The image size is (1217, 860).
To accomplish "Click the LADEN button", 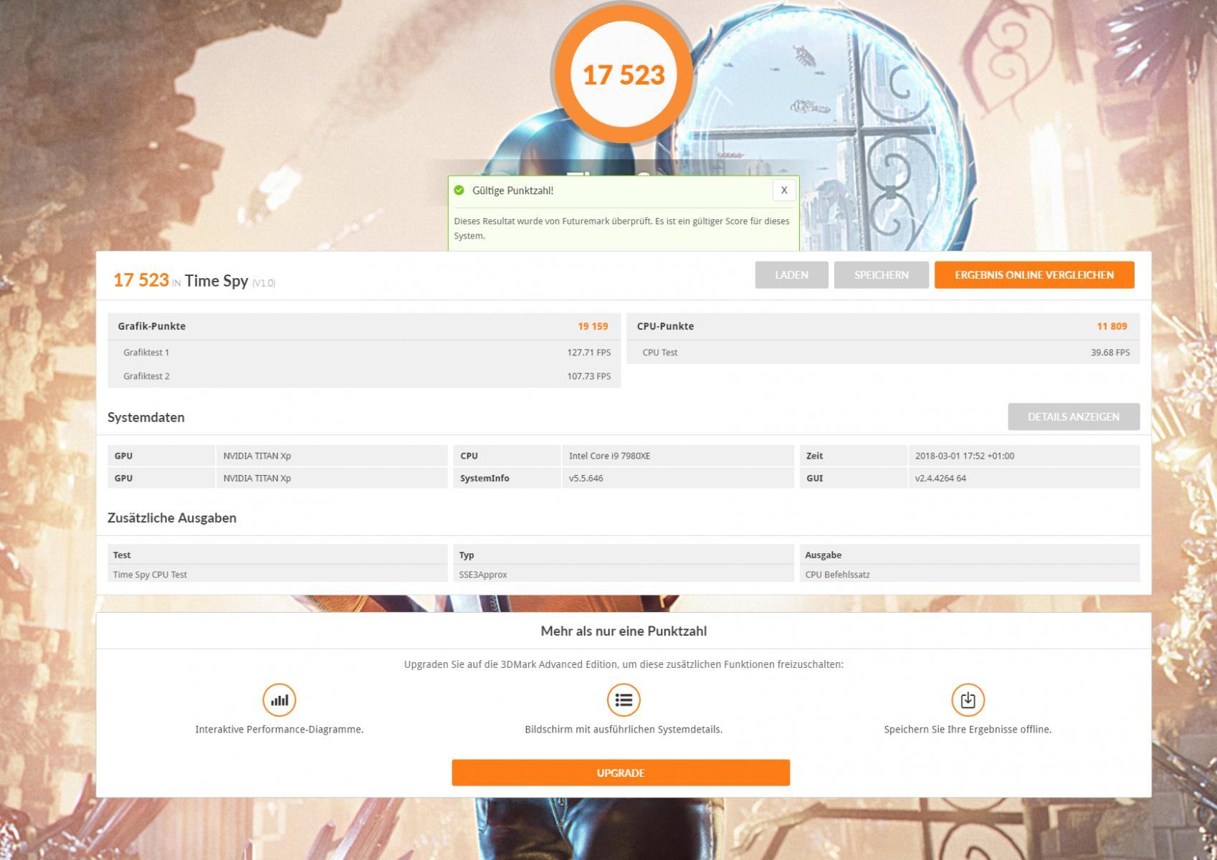I will point(791,275).
